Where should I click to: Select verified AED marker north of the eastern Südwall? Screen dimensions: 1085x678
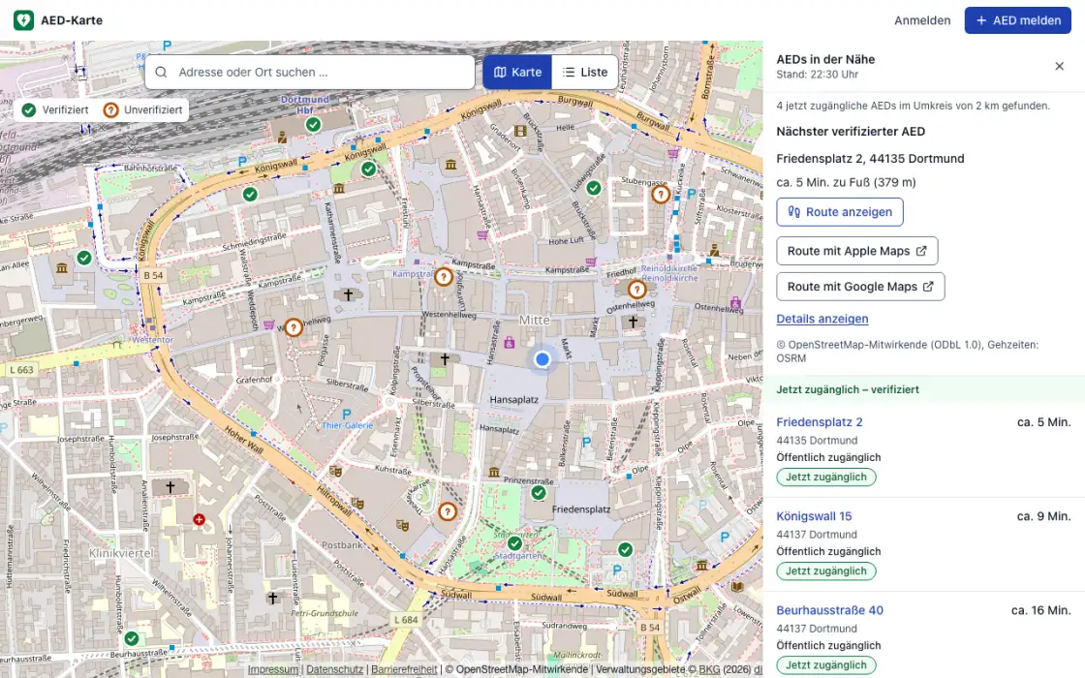pos(626,549)
